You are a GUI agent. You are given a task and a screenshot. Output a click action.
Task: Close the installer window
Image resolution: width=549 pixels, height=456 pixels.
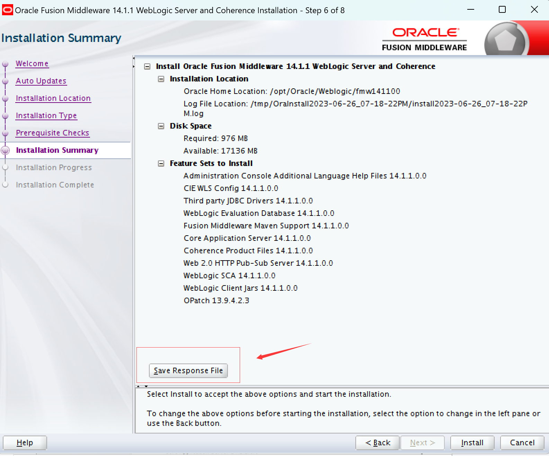534,10
